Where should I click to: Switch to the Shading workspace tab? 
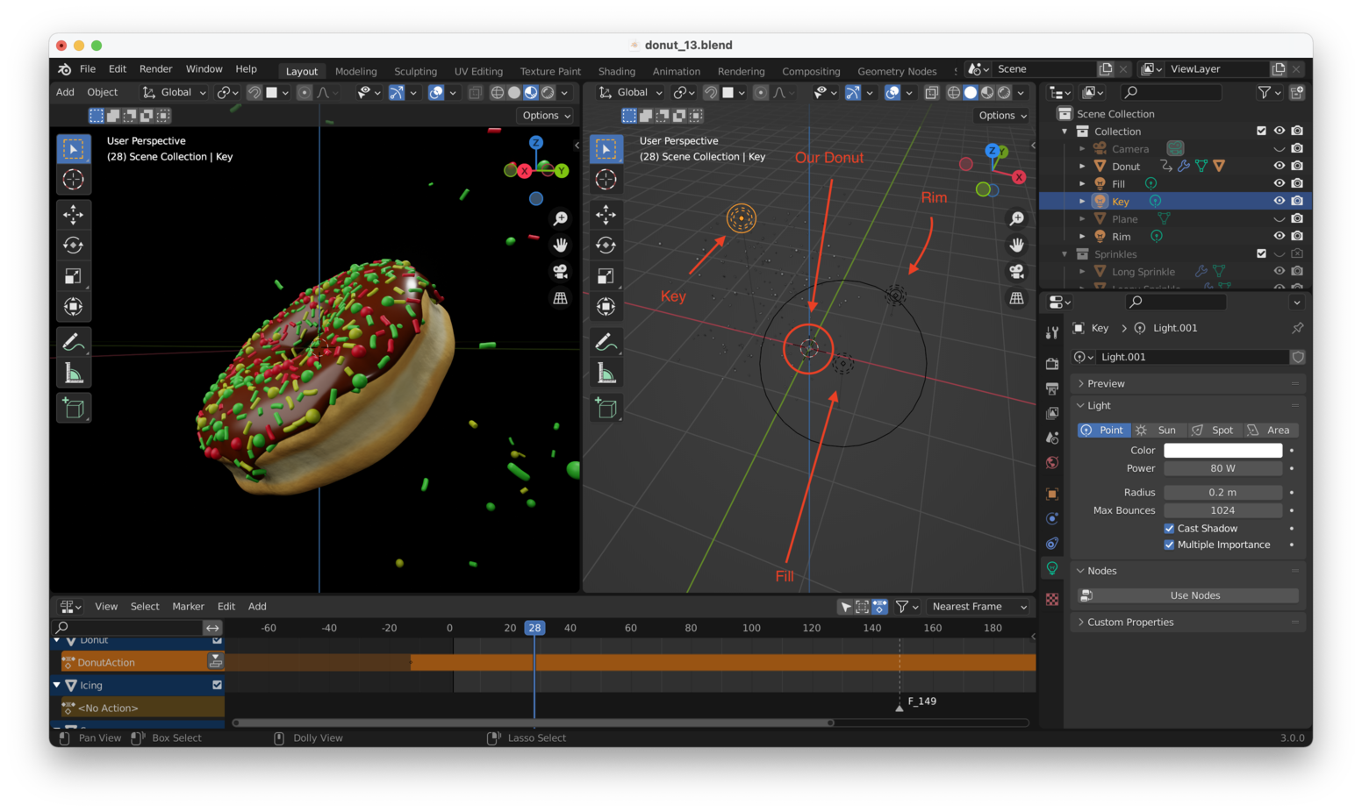(616, 71)
